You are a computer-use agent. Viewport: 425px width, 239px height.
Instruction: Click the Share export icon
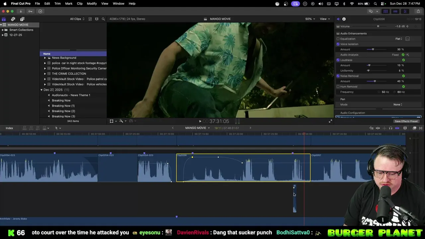click(x=418, y=11)
